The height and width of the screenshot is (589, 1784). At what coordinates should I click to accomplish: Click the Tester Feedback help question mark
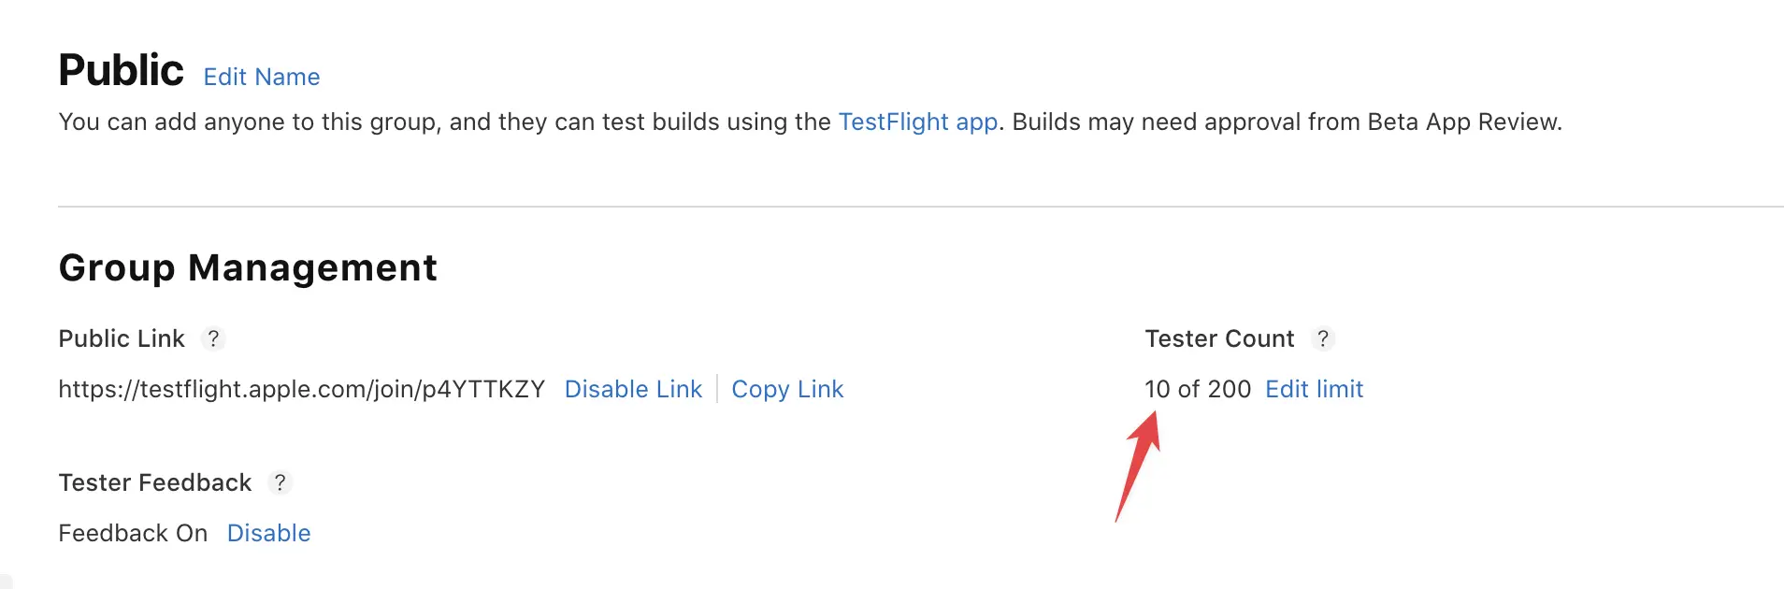(280, 482)
